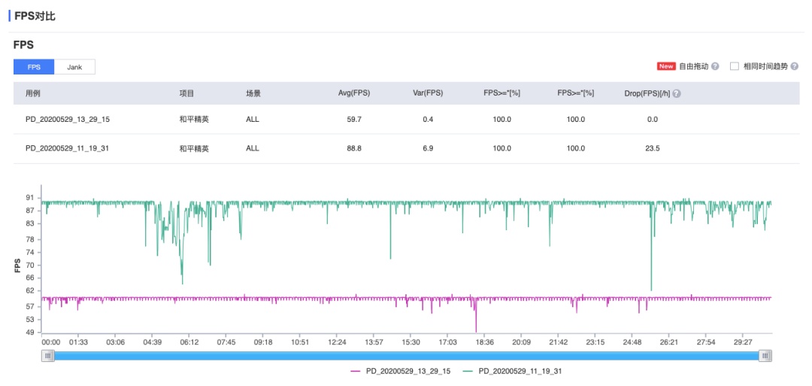Image resolution: width=812 pixels, height=386 pixels.
Task: Select the Drop(FPS) value 23.5
Action: [653, 148]
